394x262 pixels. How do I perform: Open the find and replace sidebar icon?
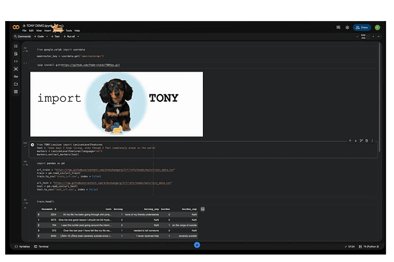click(16, 54)
